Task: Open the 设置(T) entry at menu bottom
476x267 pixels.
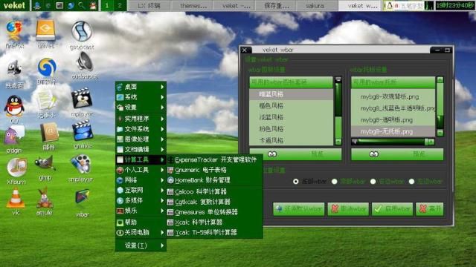Action: pyautogui.click(x=141, y=245)
